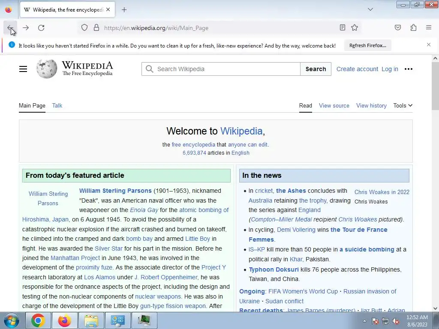
Task: Open the Save to Pocket icon
Action: (x=397, y=27)
